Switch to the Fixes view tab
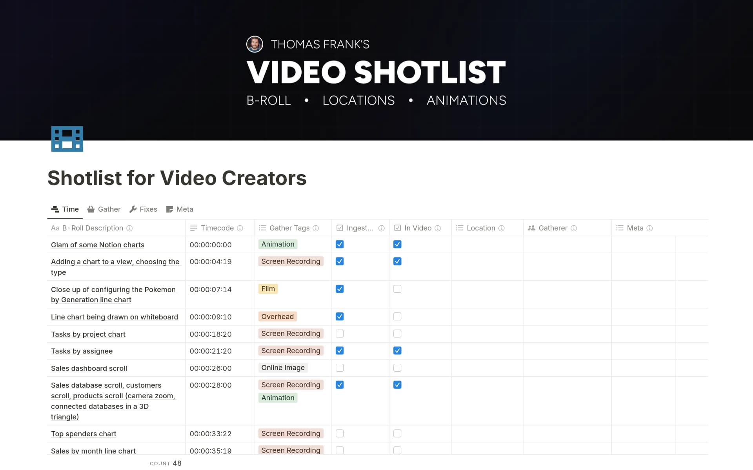The height and width of the screenshot is (470, 753). [x=149, y=209]
